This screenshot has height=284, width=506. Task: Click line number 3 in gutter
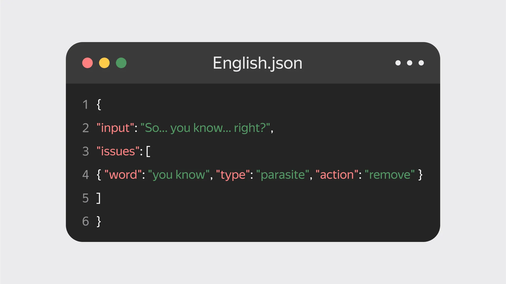click(x=86, y=151)
